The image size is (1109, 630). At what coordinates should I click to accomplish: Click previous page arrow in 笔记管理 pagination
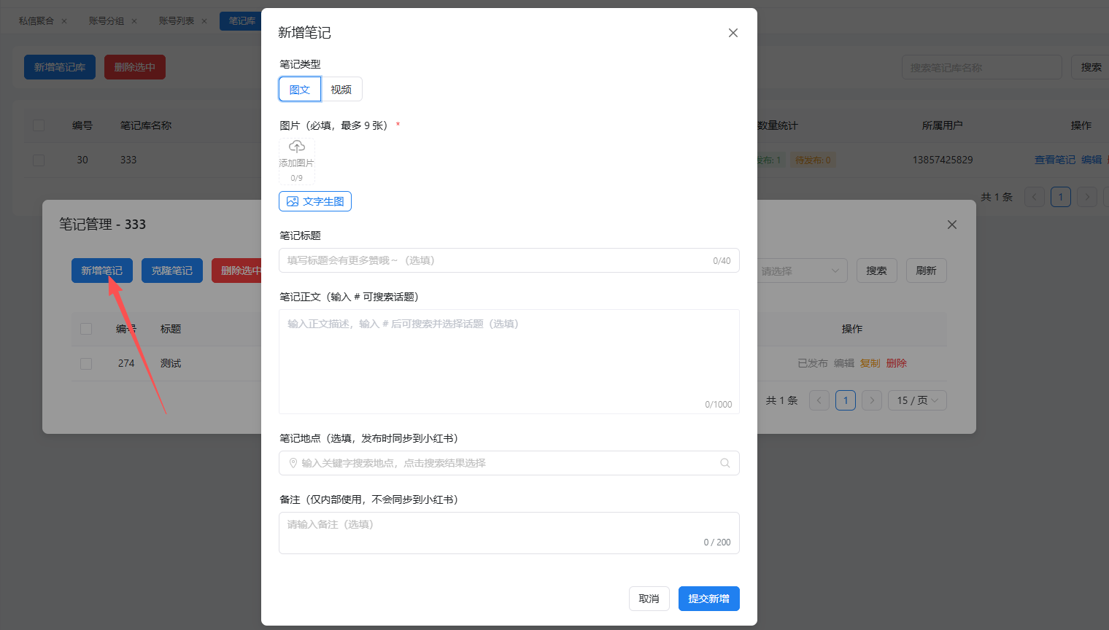pos(819,400)
